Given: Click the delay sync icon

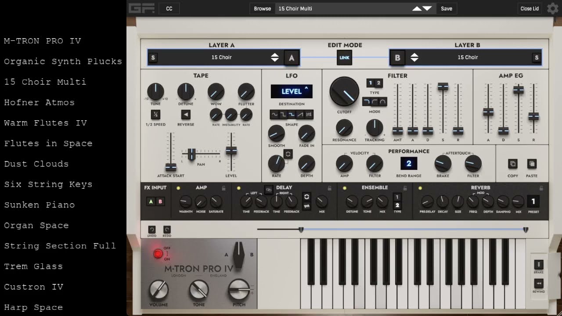Looking at the screenshot, I should pos(306,197).
